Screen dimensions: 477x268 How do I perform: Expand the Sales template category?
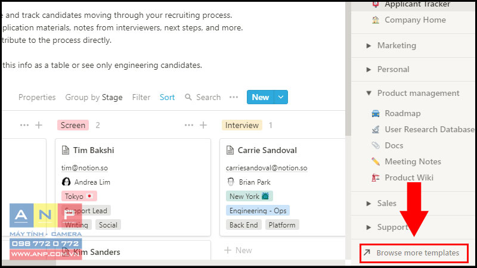point(368,203)
